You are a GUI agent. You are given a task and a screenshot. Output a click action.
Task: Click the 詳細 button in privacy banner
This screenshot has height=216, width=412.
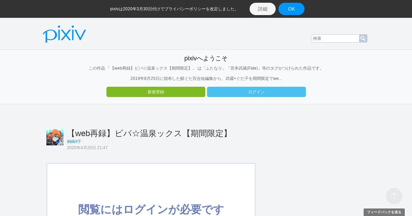(x=263, y=9)
